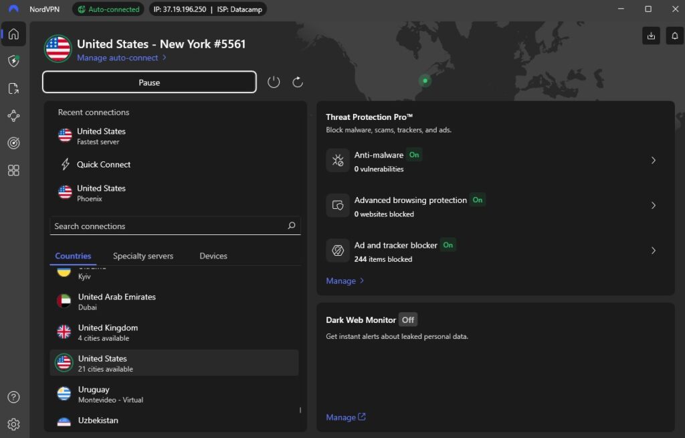Click the green server dot on map
The height and width of the screenshot is (438, 685).
tap(425, 80)
